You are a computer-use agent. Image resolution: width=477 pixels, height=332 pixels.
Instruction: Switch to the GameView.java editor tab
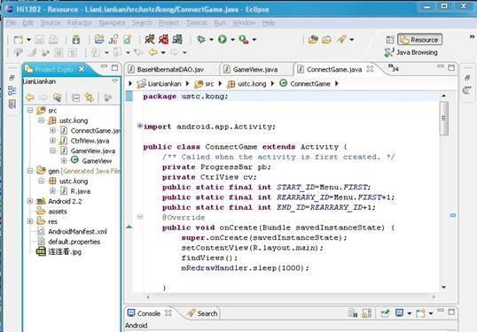point(251,70)
